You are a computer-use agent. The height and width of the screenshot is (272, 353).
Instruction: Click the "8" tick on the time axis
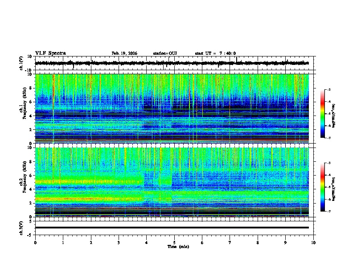tap(258, 243)
